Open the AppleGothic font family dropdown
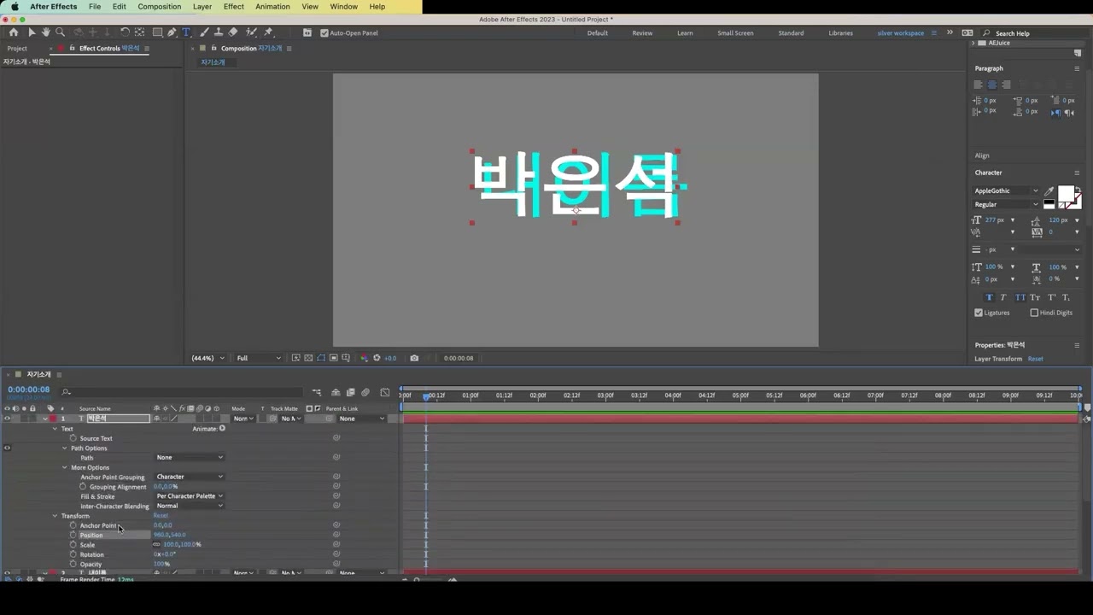This screenshot has height=615, width=1093. pos(1007,191)
